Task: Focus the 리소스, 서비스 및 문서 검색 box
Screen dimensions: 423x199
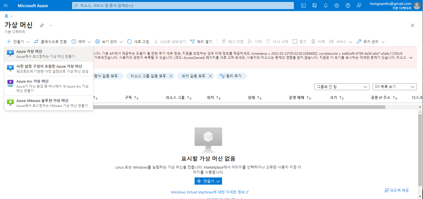Action: click(x=183, y=6)
